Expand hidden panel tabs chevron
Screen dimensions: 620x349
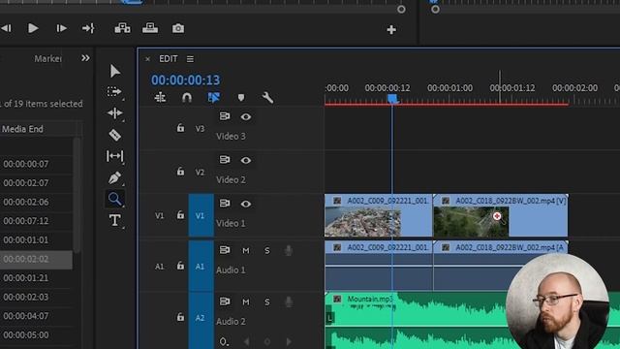[85, 58]
